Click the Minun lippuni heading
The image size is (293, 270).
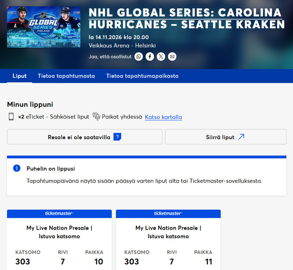point(30,104)
